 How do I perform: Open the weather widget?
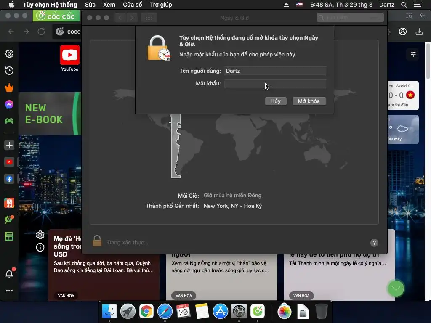[x=403, y=130]
